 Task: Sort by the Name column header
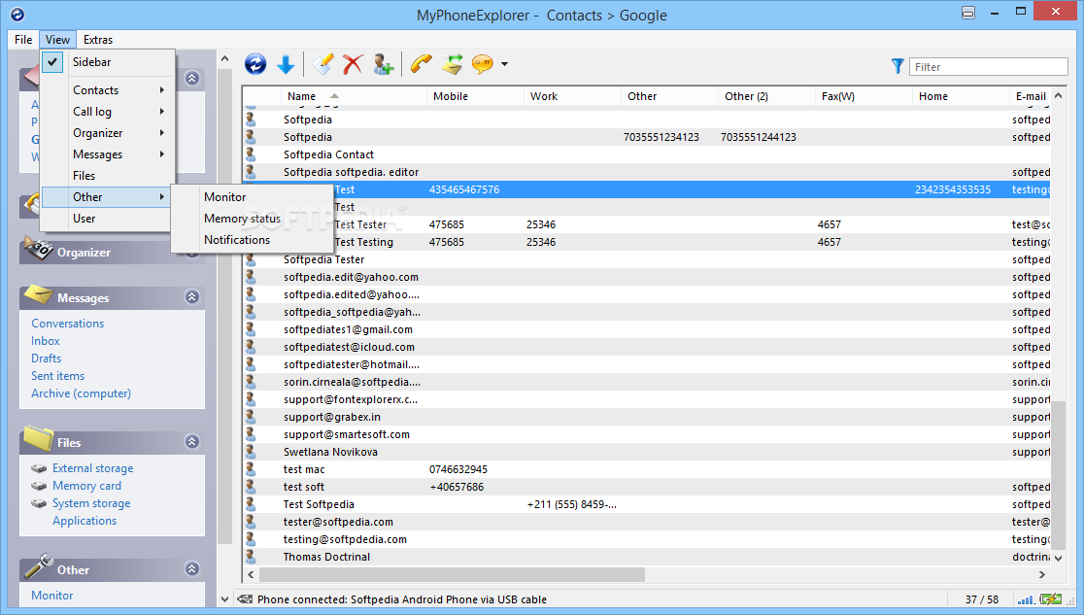(354, 96)
